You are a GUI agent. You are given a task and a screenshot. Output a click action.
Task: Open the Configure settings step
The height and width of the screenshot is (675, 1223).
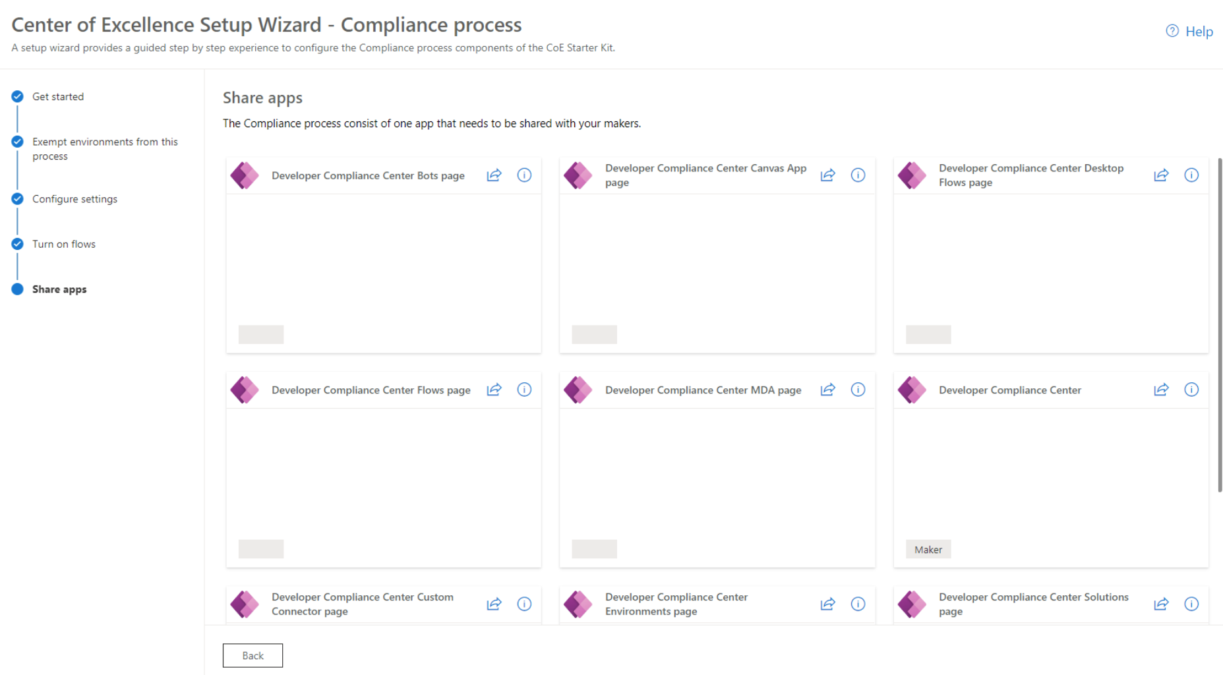[75, 198]
